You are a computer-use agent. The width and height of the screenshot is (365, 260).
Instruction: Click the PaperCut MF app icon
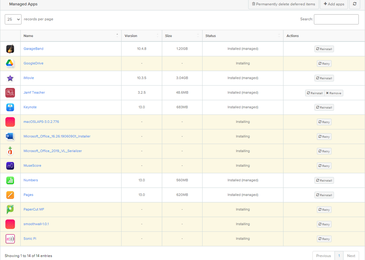pyautogui.click(x=10, y=210)
